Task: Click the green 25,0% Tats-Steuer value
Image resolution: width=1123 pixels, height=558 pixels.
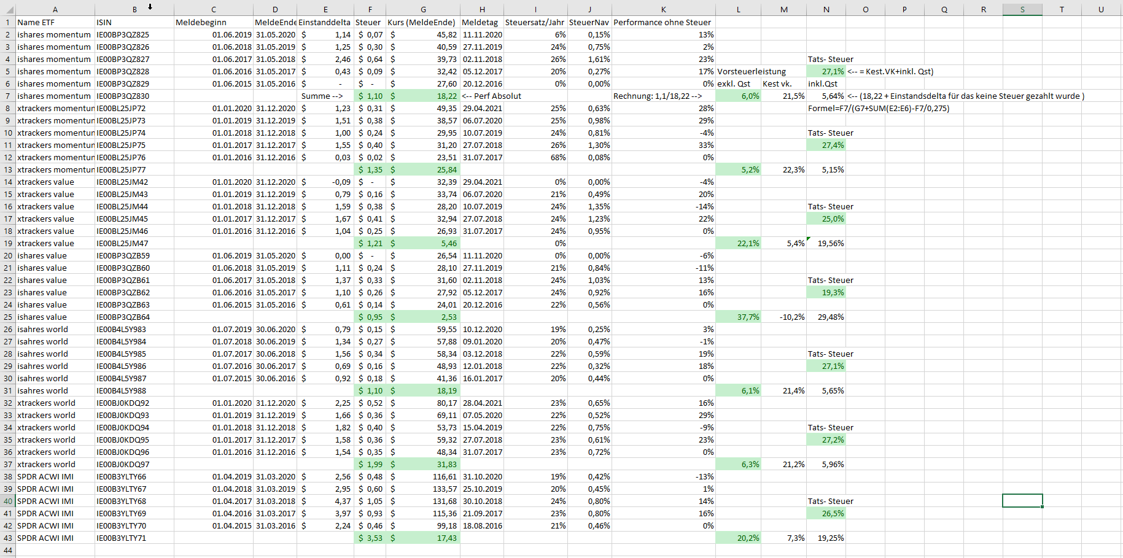Action: click(826, 219)
